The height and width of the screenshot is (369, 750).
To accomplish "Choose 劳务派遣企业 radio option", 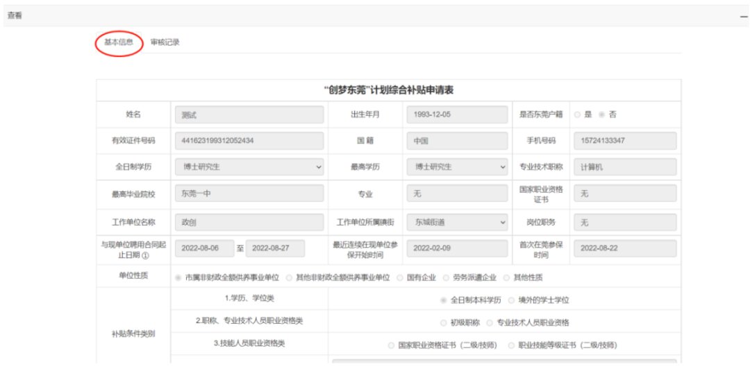I will (x=447, y=277).
